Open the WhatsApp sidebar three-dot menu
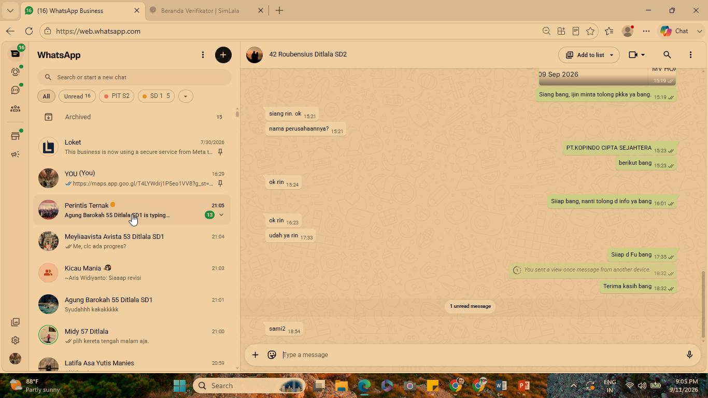 click(203, 55)
